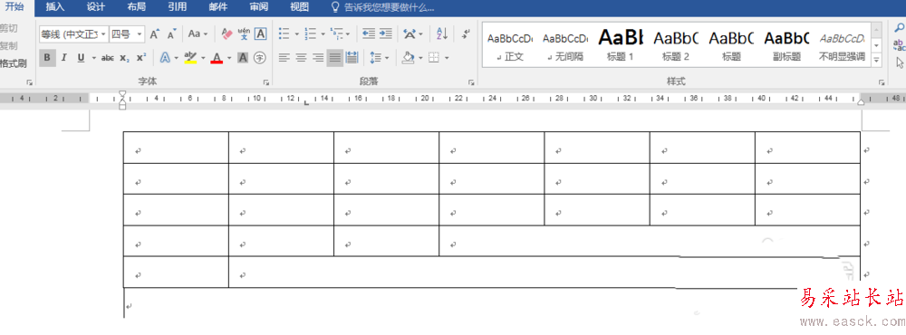906x335 pixels.
Task: Click the Asian Layout (A with arrows) icon
Action: click(410, 34)
